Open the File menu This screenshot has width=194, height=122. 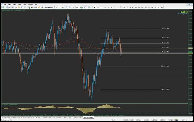pos(5,5)
